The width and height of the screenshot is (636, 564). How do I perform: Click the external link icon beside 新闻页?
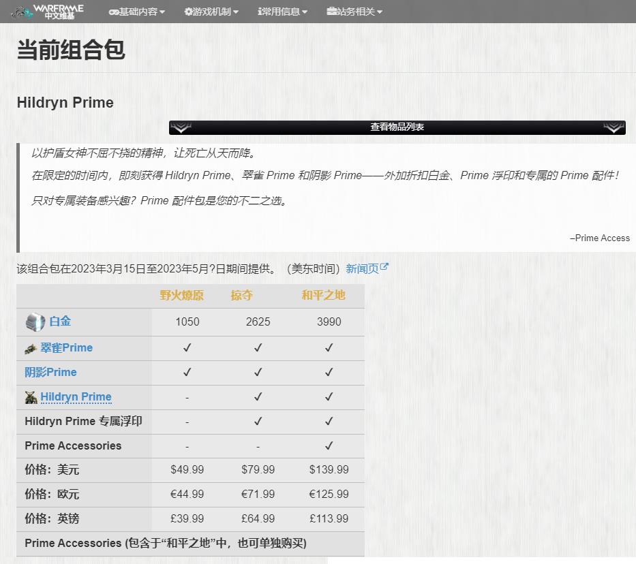pyautogui.click(x=384, y=267)
